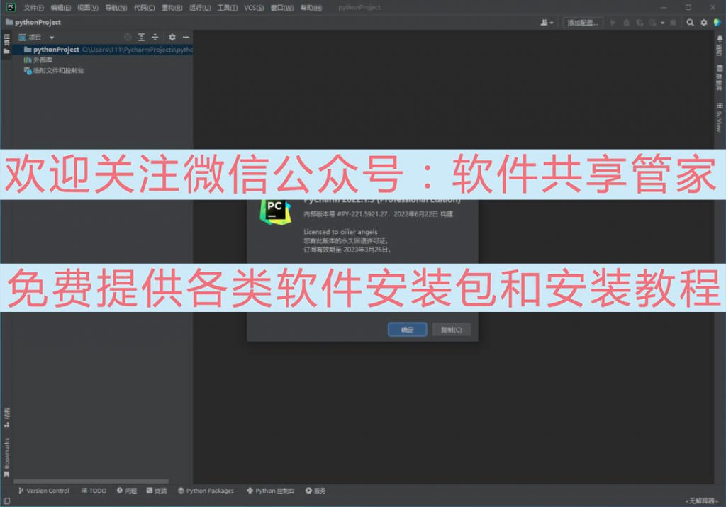This screenshot has height=507, width=726.
Task: Open the SciView side tab
Action: pos(720,118)
